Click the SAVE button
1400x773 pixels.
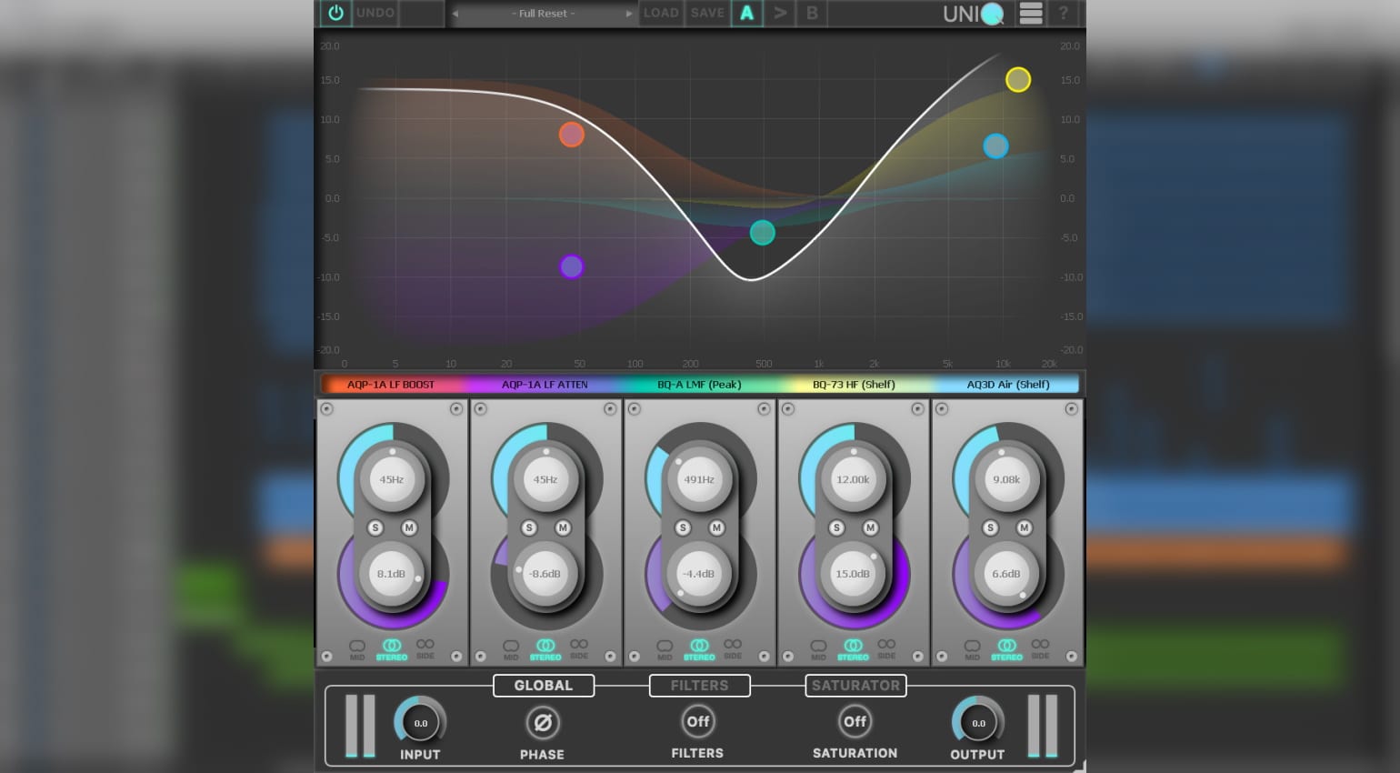tap(707, 13)
